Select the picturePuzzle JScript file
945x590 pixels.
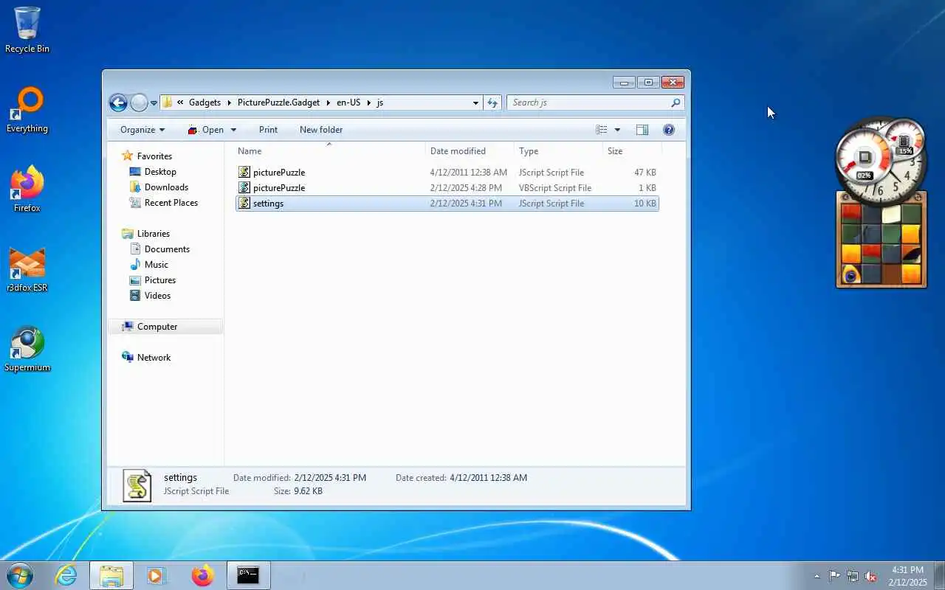[447, 172]
